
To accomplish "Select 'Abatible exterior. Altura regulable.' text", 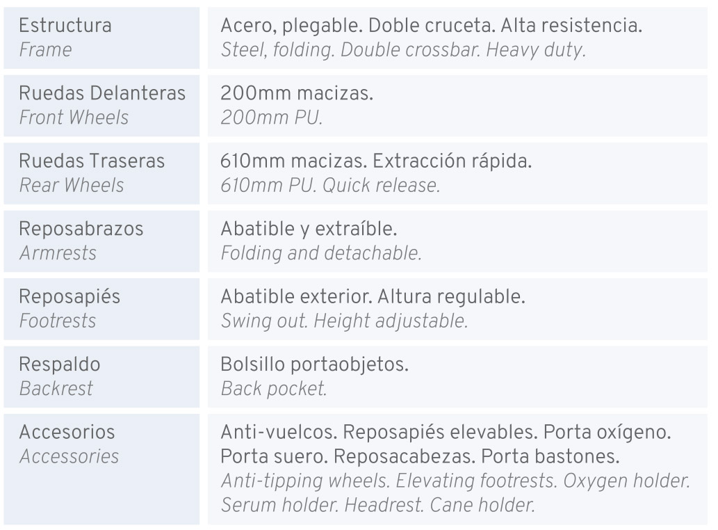I will [x=373, y=296].
